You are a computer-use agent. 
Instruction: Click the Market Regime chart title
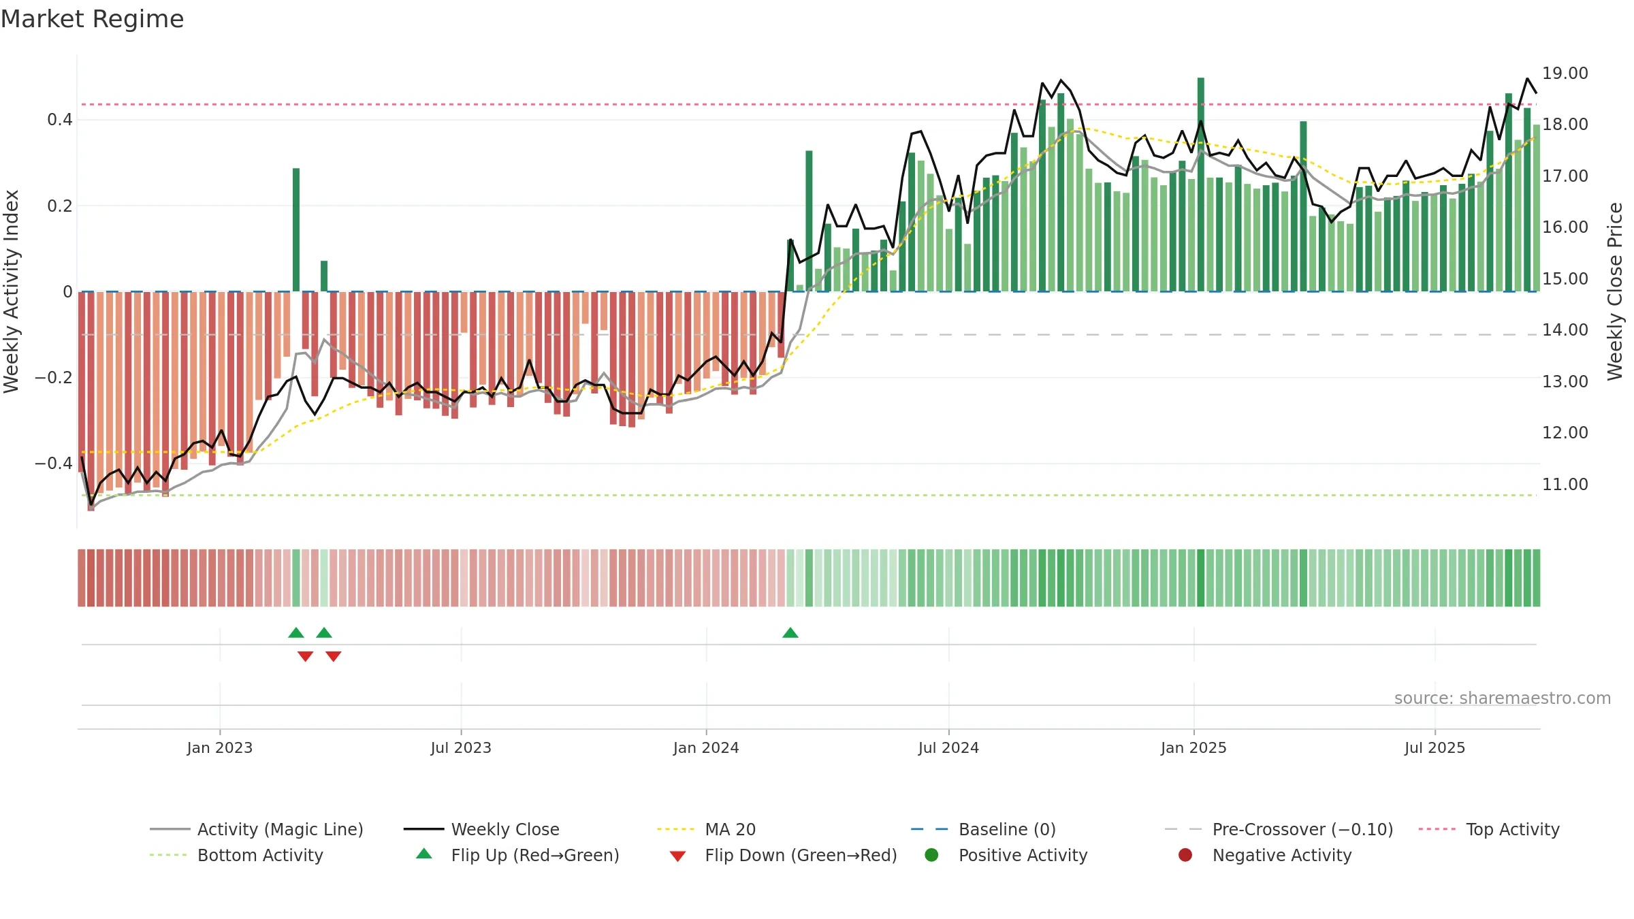click(92, 19)
